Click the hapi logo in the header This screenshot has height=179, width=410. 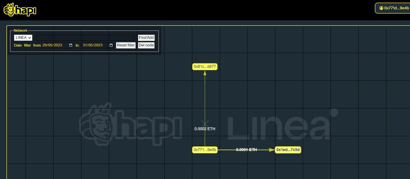20,10
